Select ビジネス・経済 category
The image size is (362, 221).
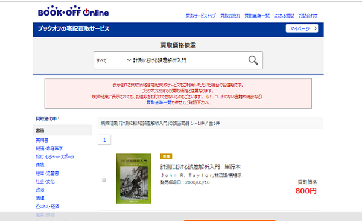[47, 207]
